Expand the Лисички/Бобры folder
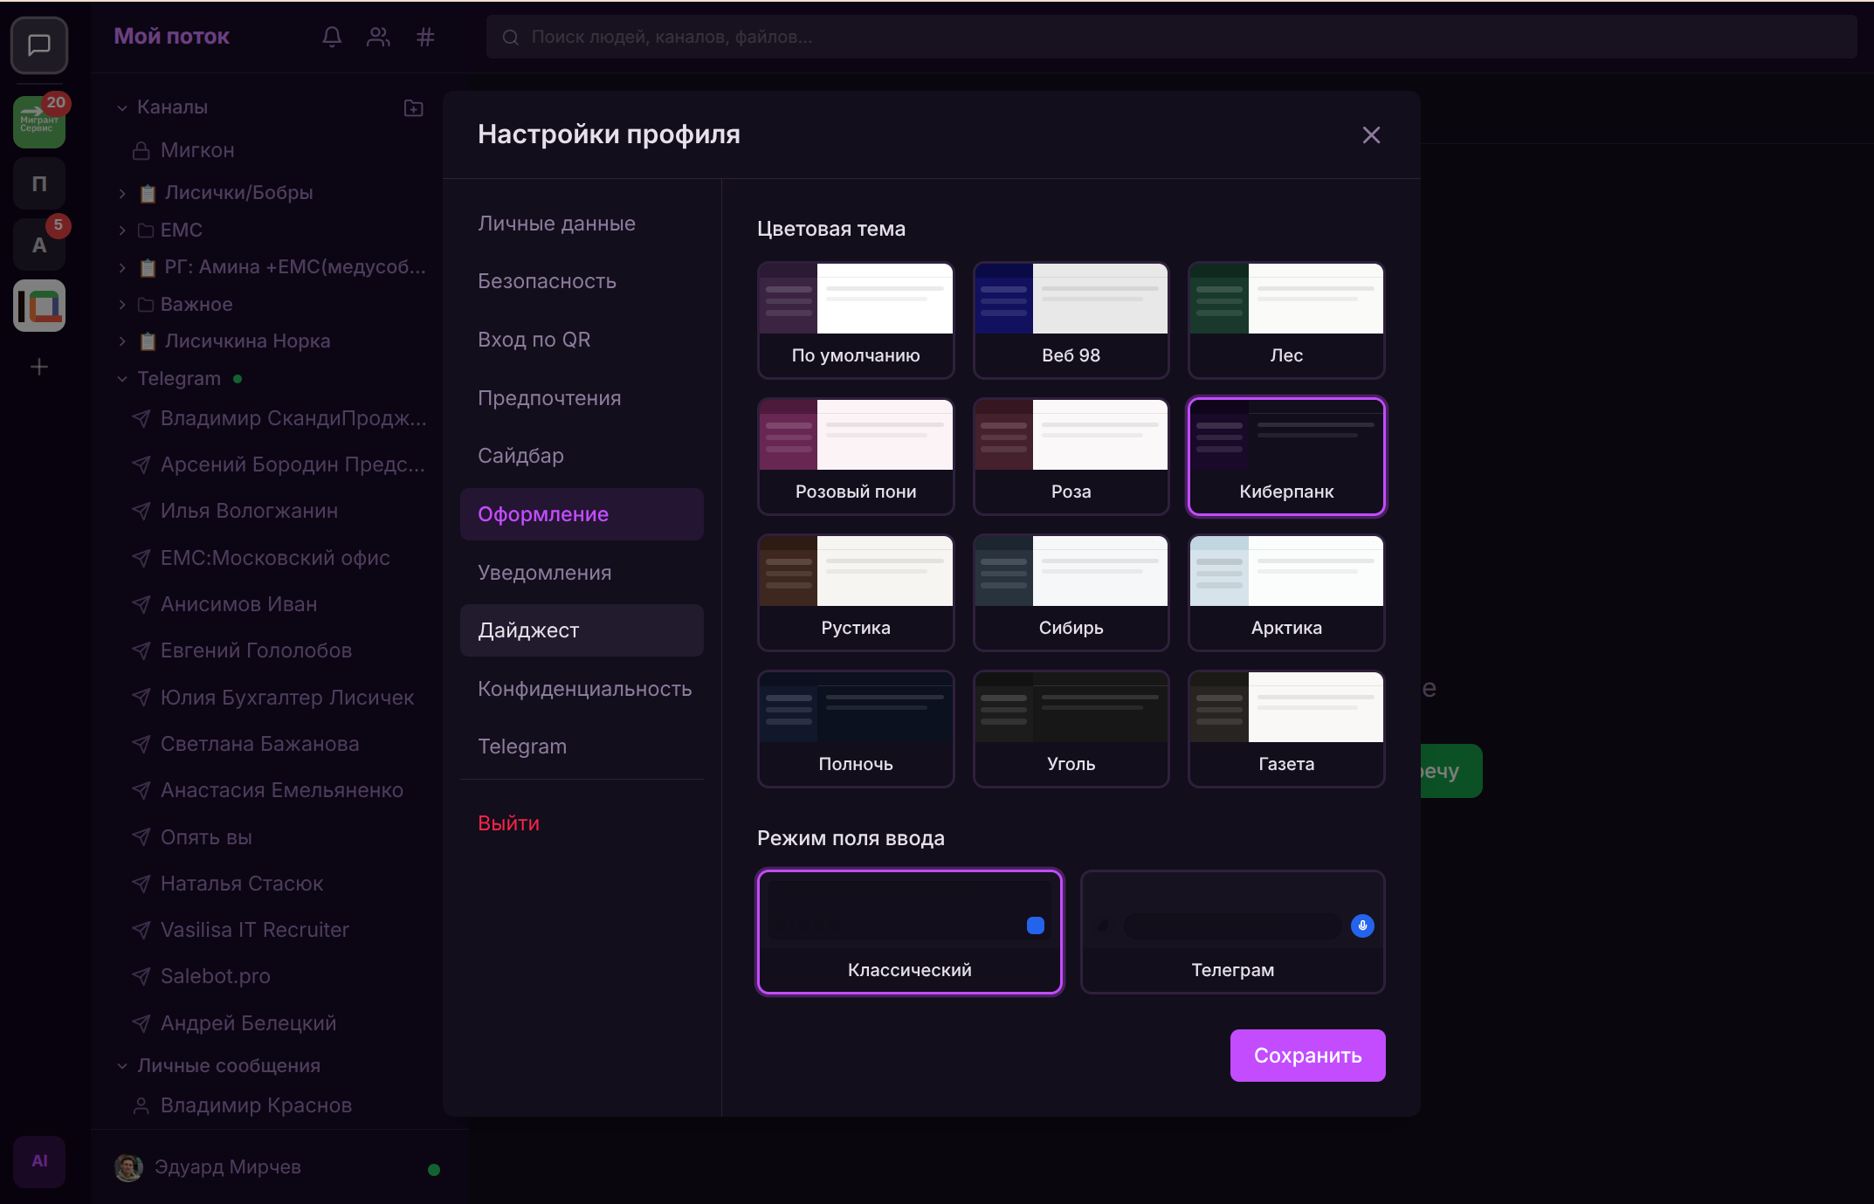 click(x=122, y=193)
